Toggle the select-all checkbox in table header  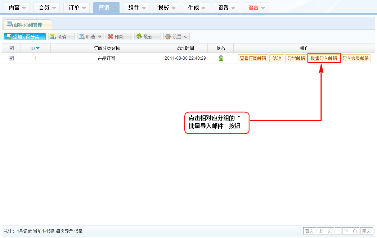tap(11, 48)
